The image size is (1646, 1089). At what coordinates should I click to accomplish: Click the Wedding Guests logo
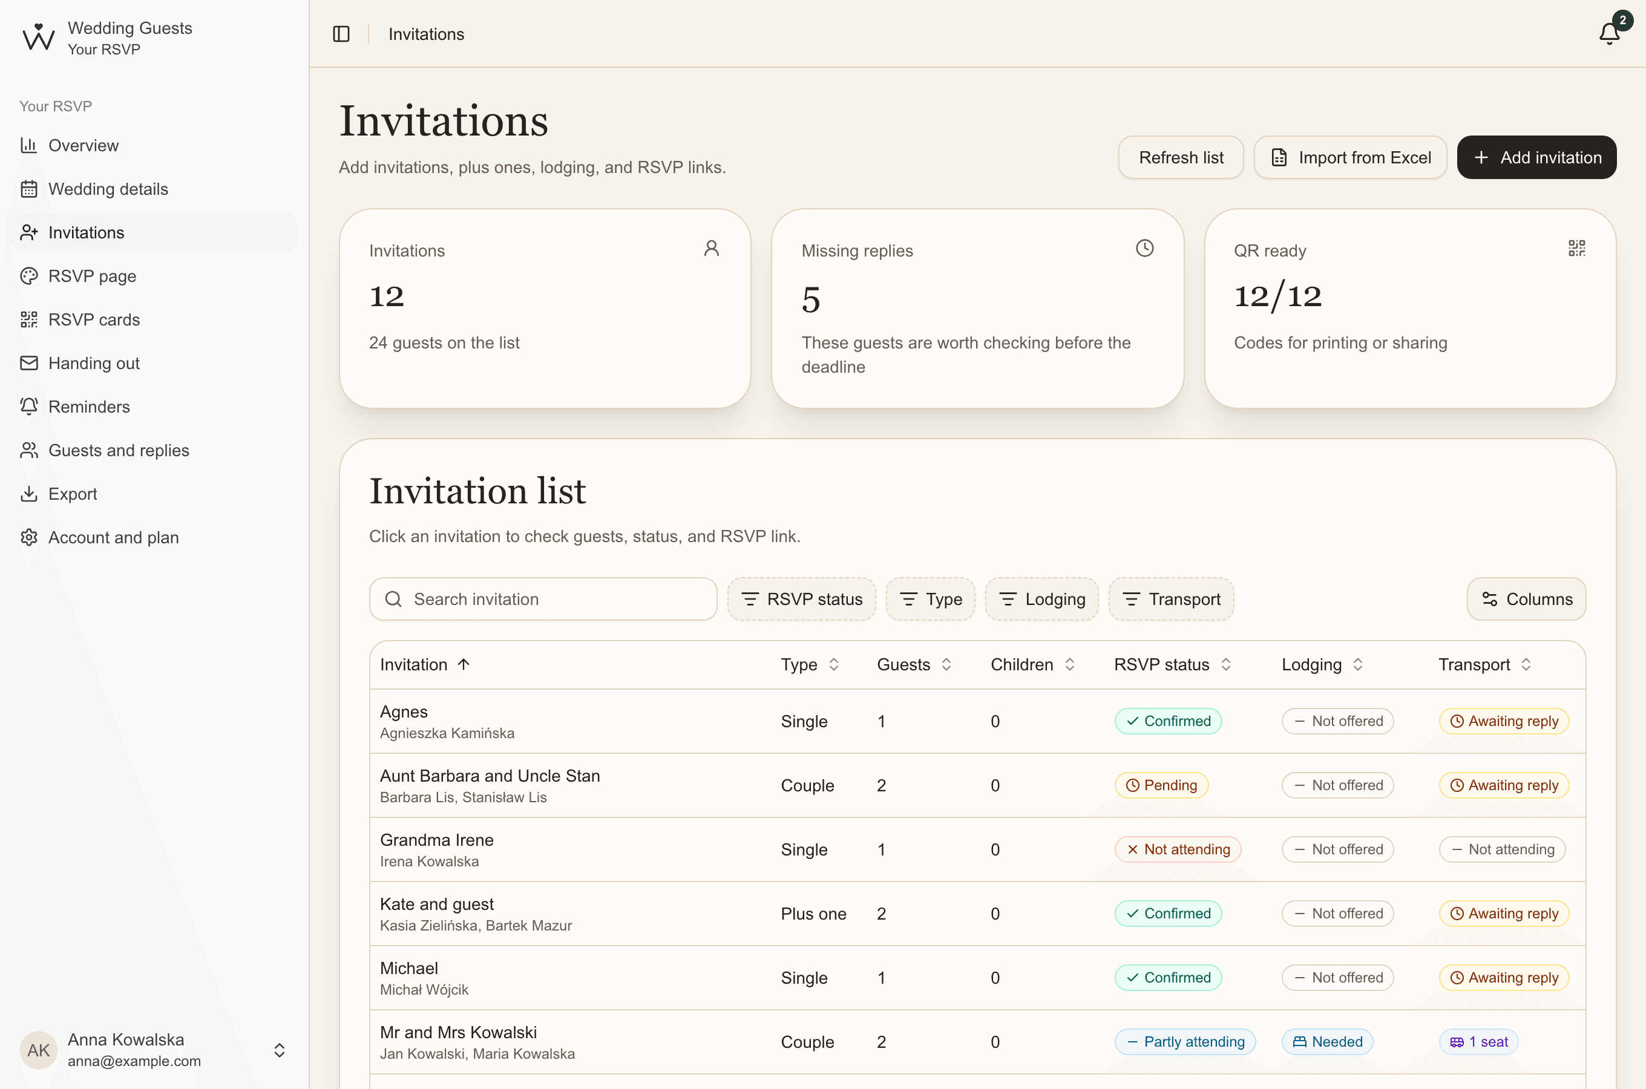(39, 38)
